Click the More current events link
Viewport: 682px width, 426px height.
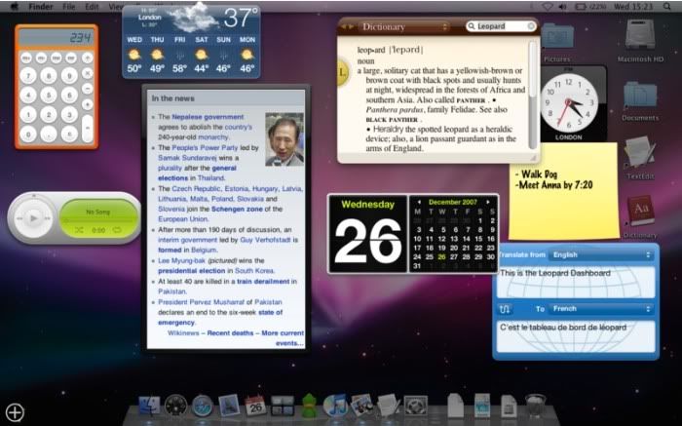click(x=283, y=338)
